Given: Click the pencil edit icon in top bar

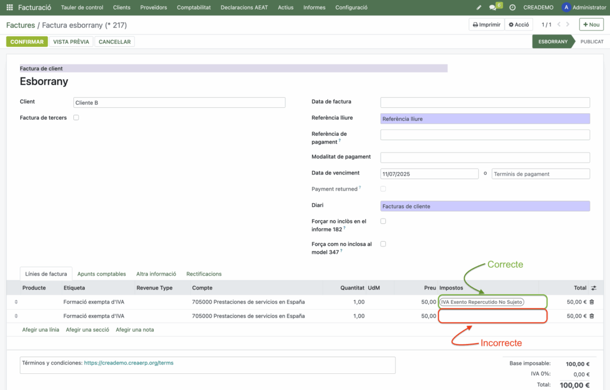Looking at the screenshot, I should [479, 8].
